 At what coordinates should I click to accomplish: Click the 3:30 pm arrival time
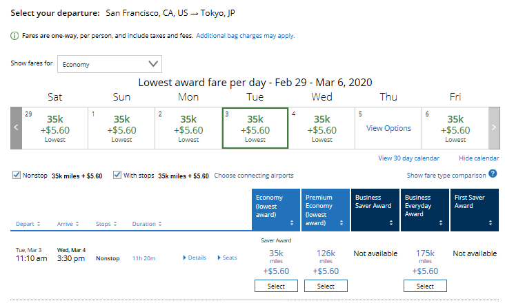[x=71, y=258]
